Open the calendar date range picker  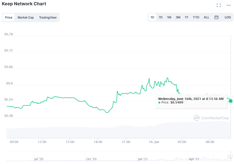(x=216, y=17)
